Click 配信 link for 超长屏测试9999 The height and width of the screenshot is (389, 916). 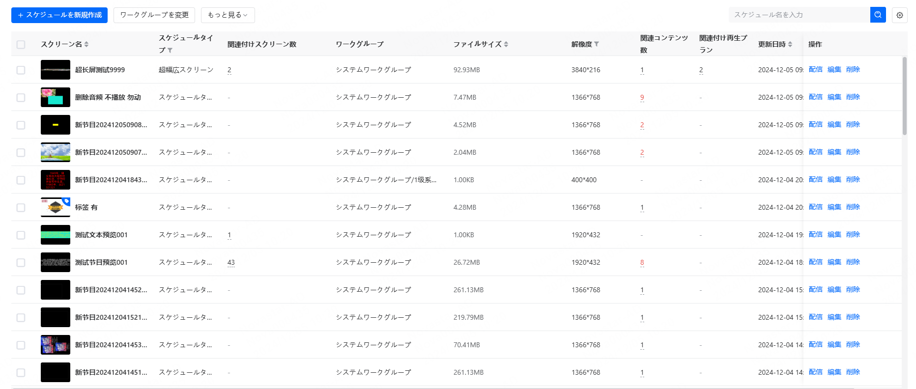point(815,70)
